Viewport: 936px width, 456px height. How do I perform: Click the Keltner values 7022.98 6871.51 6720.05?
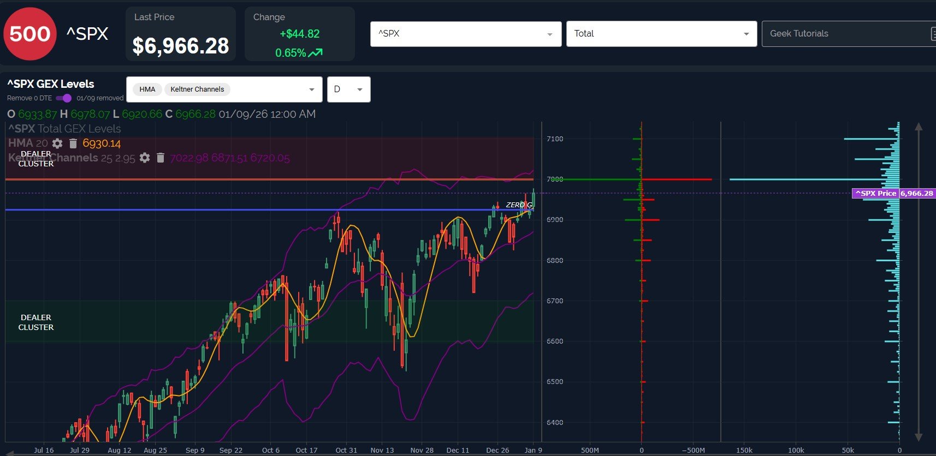click(x=230, y=158)
